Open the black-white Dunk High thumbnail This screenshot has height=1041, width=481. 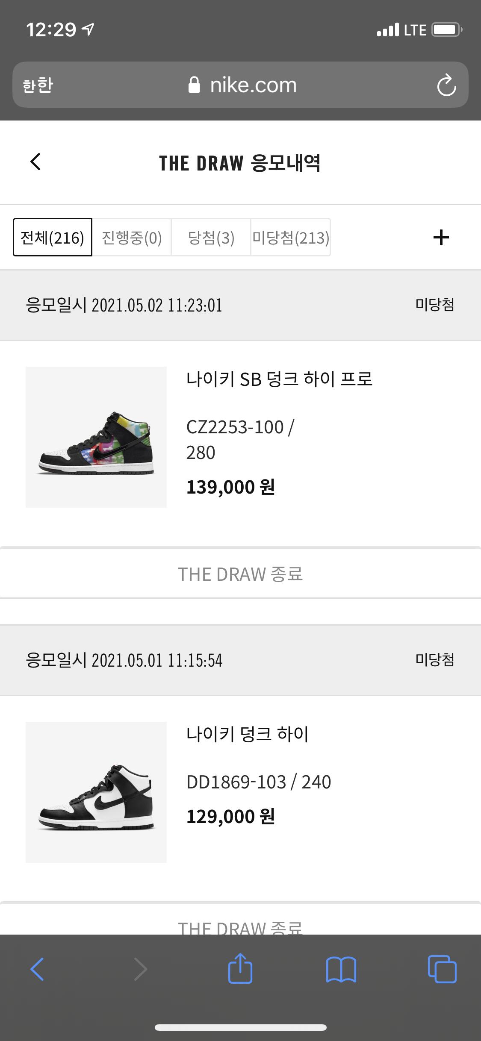(x=96, y=792)
